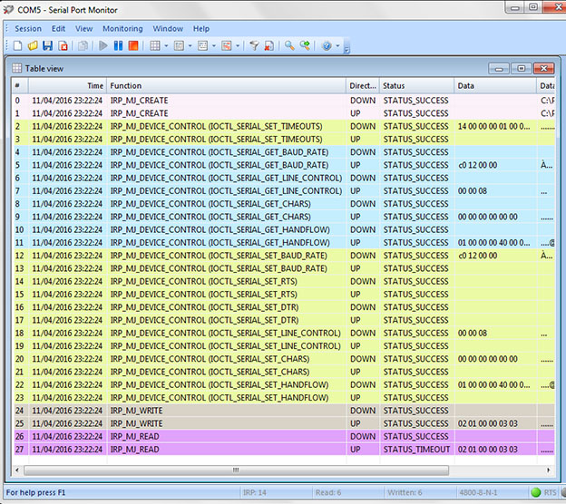Click the Find magnifier icon

(289, 46)
